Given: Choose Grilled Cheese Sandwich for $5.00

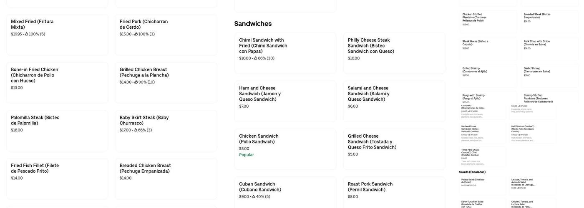Looking at the screenshot, I should pyautogui.click(x=394, y=149).
